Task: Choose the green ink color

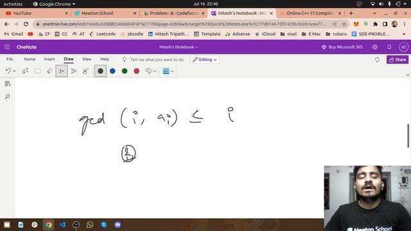Action: pyautogui.click(x=125, y=71)
